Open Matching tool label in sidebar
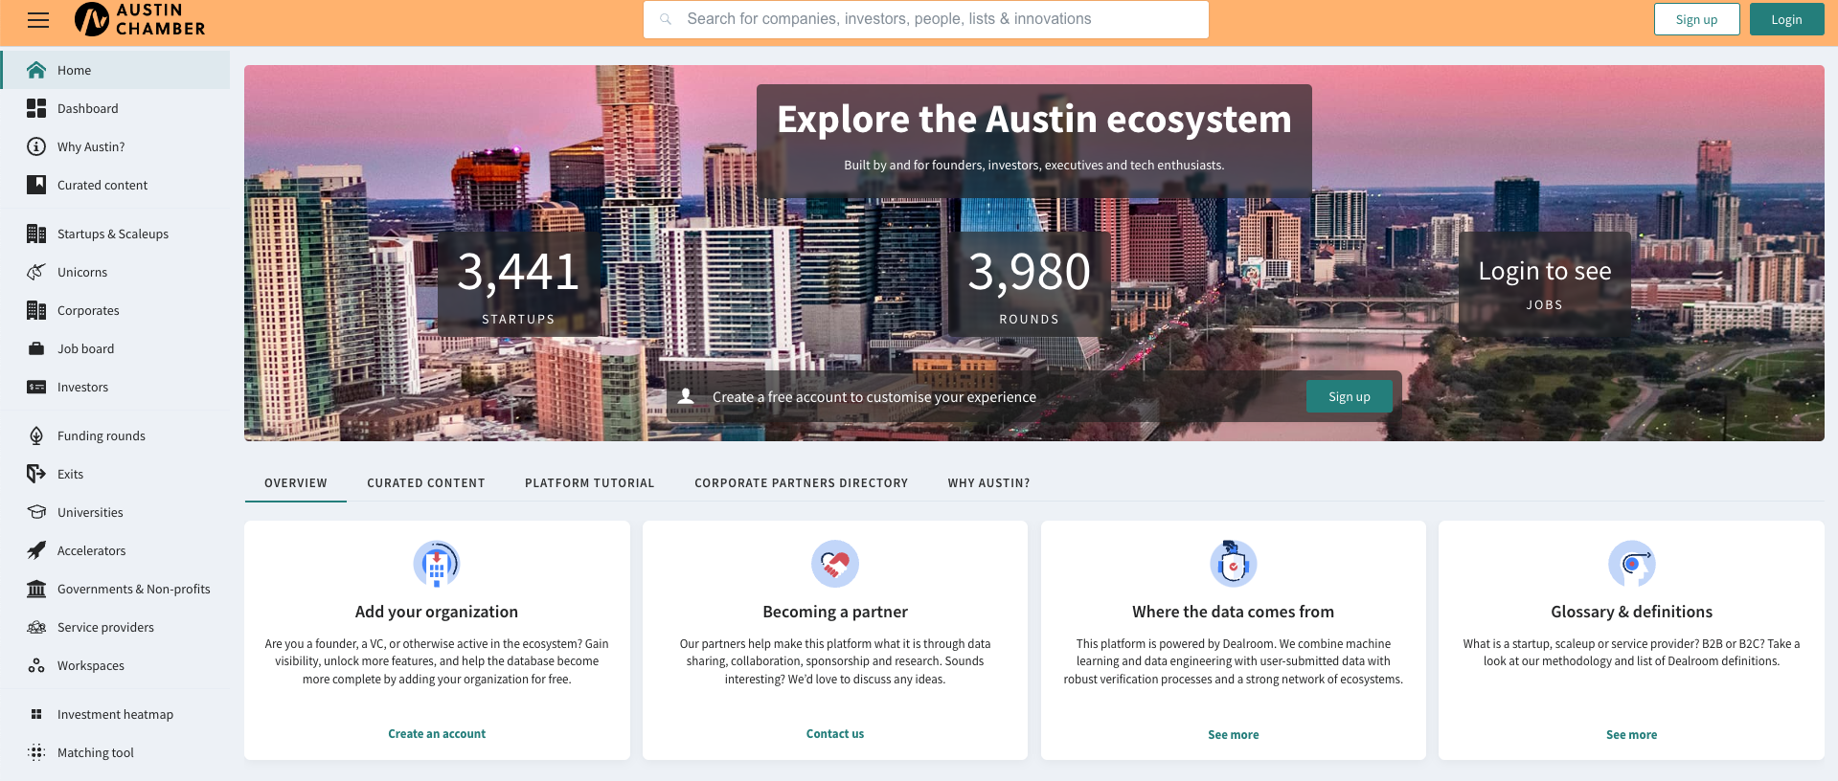 coord(96,752)
